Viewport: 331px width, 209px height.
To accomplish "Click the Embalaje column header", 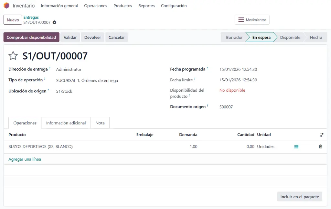I will 145,135.
